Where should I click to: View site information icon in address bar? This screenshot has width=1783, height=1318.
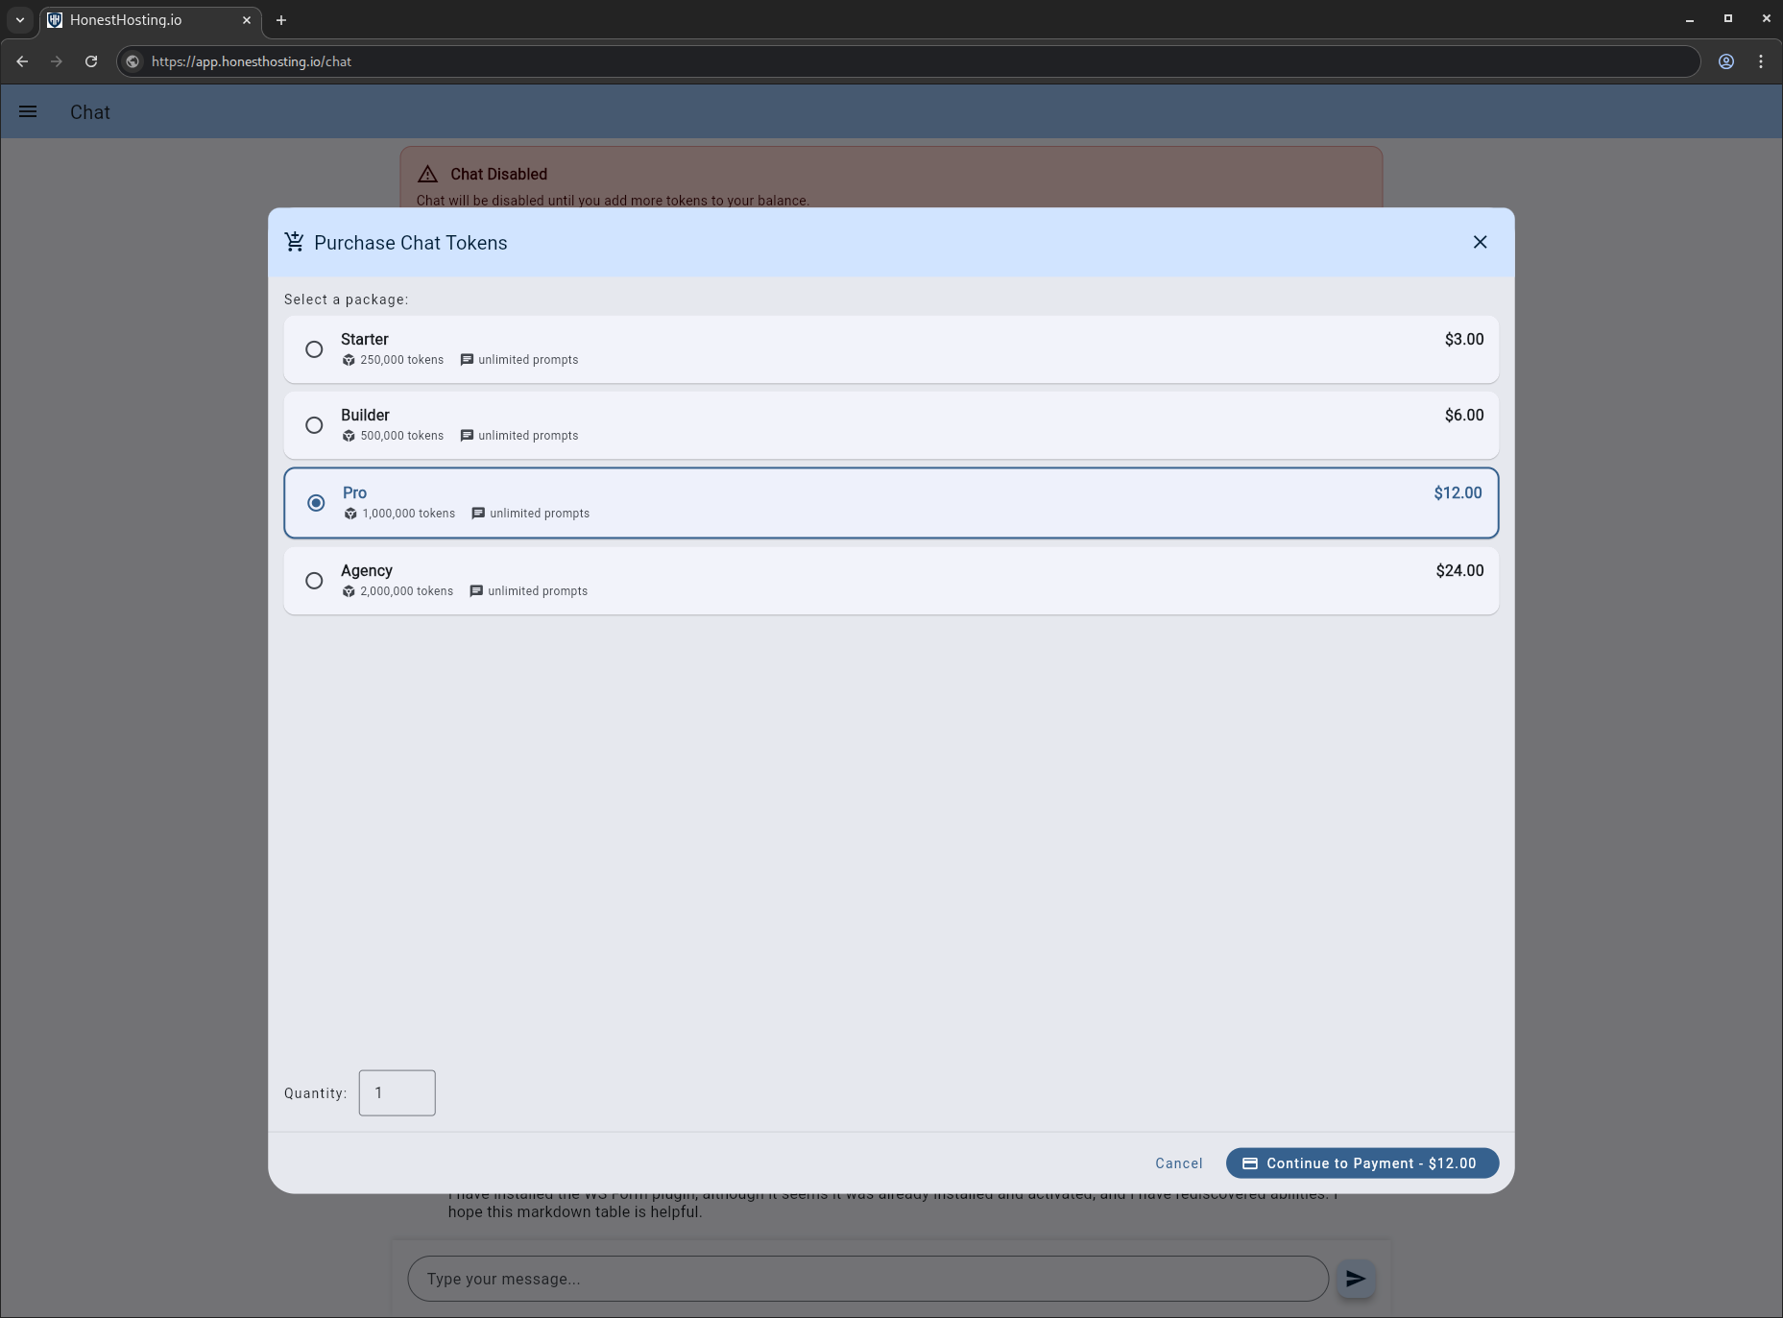pyautogui.click(x=133, y=61)
